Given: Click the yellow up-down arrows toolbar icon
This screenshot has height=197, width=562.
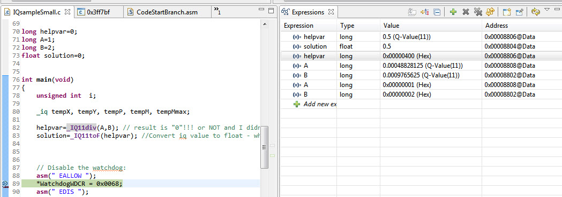Looking at the screenshot, I should (490, 12).
